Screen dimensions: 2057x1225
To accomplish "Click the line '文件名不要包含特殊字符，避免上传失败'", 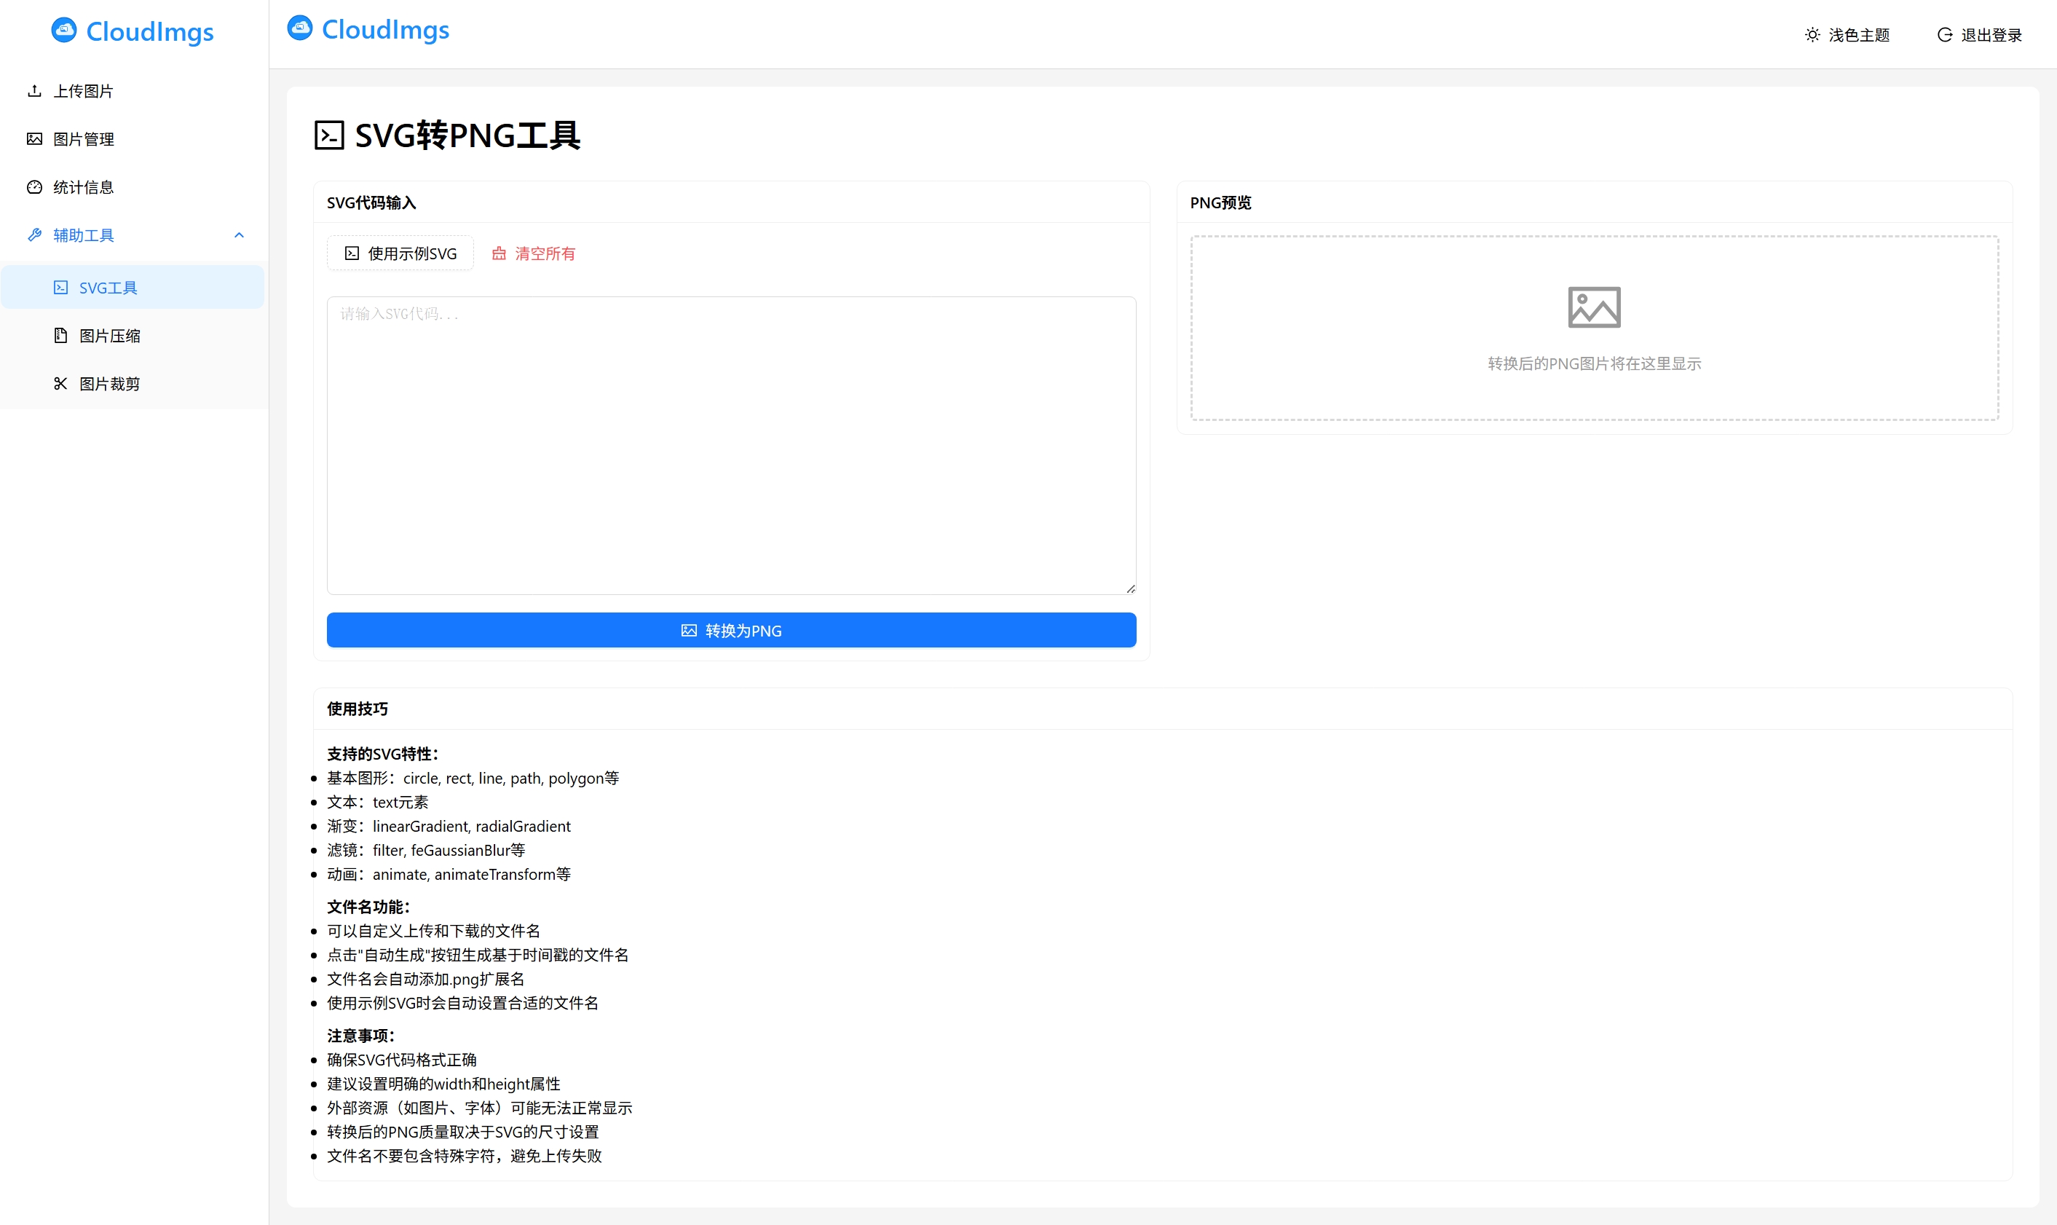I will point(465,1156).
